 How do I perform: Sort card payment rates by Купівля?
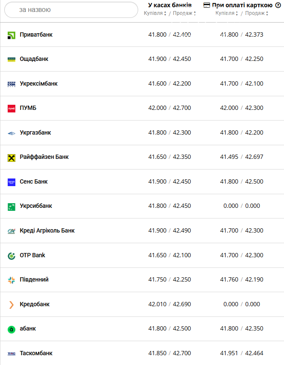pyautogui.click(x=227, y=13)
